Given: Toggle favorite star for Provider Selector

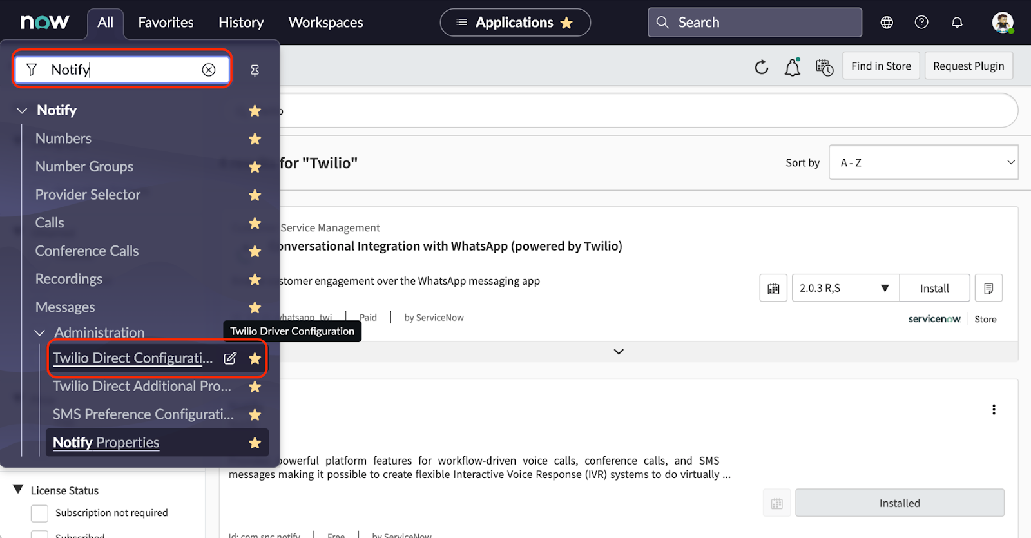Looking at the screenshot, I should click(x=255, y=195).
